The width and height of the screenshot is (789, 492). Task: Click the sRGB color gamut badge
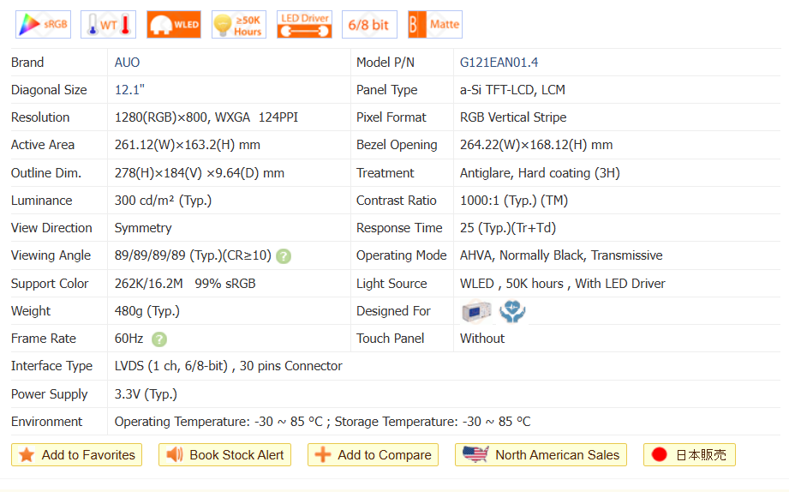(43, 25)
